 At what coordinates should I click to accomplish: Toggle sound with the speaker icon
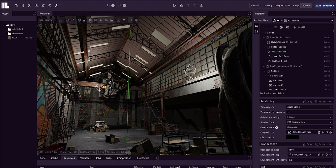(x=202, y=6)
